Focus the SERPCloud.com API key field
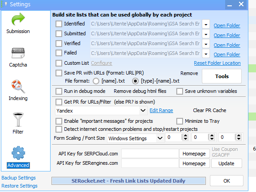The height and width of the screenshot is (192, 256). (x=150, y=154)
